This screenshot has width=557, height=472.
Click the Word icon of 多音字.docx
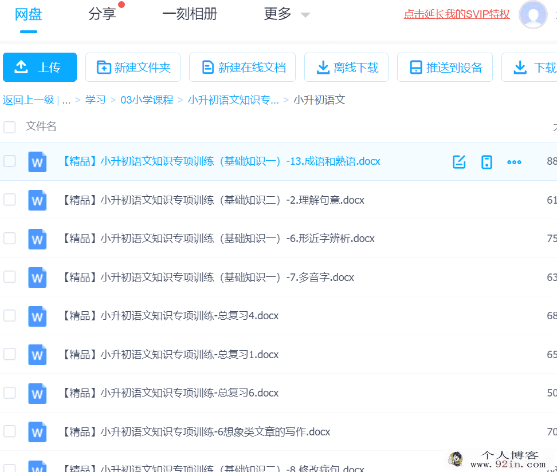37,277
